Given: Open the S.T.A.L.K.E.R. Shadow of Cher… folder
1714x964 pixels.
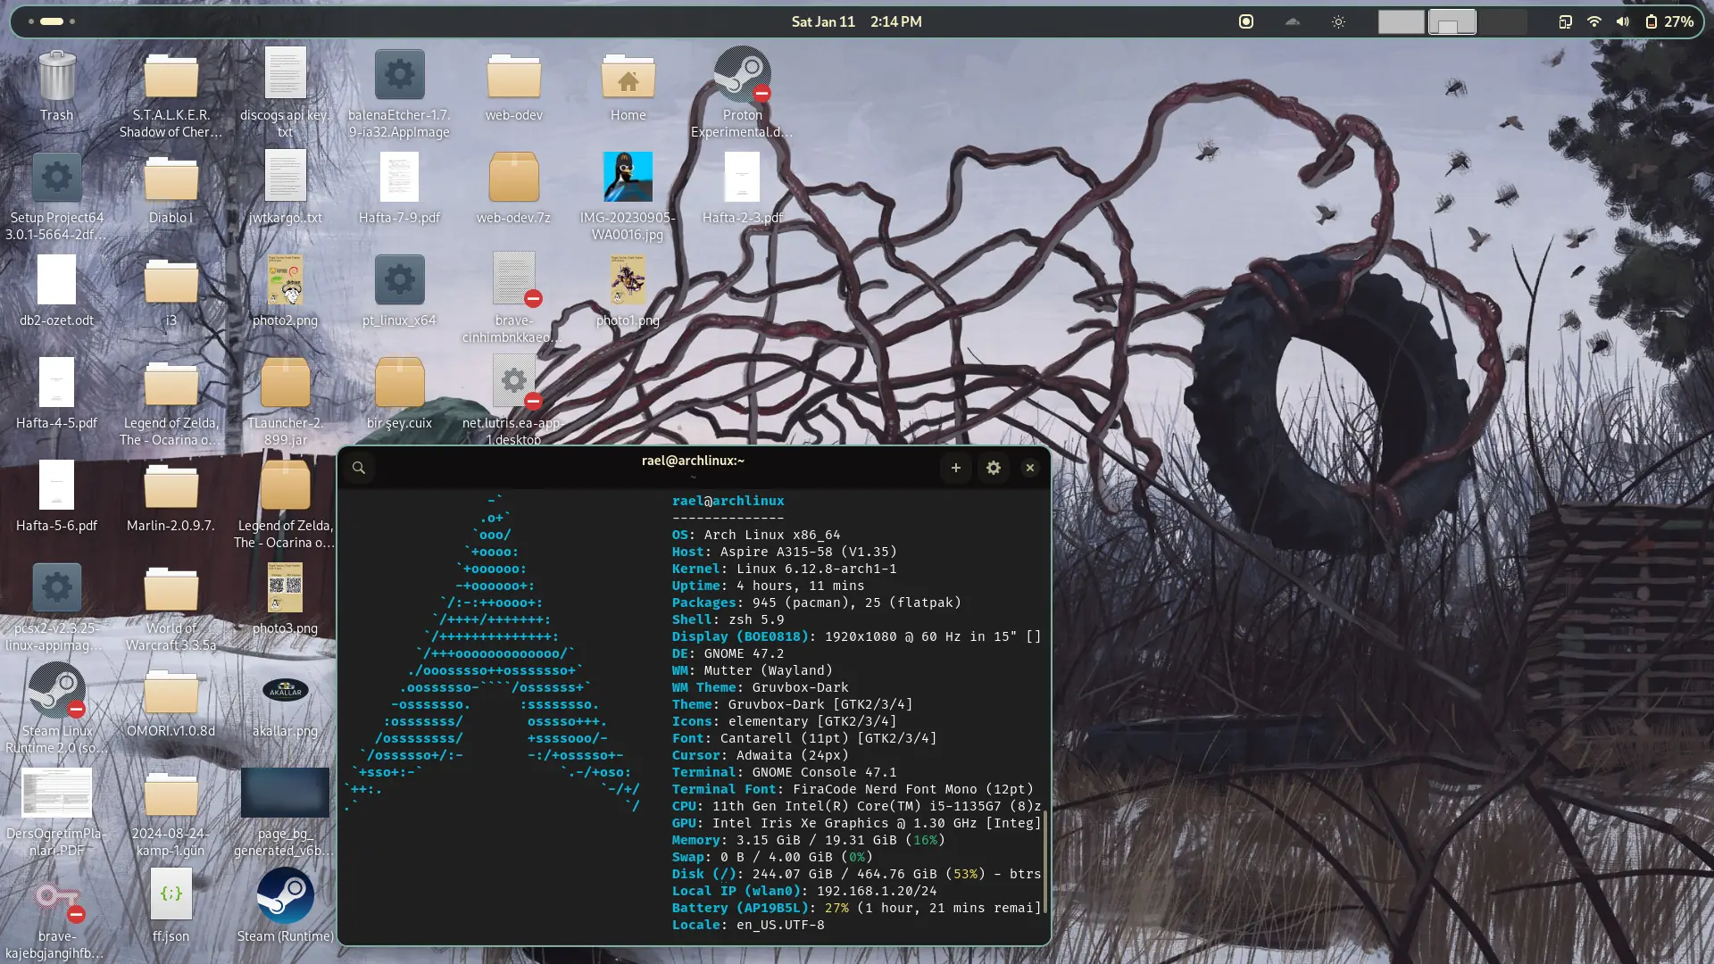Looking at the screenshot, I should 171,76.
